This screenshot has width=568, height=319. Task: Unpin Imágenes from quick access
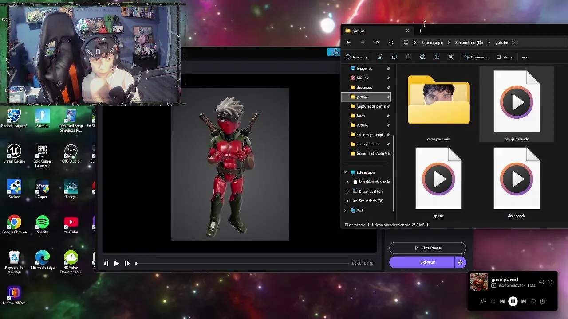pyautogui.click(x=388, y=69)
